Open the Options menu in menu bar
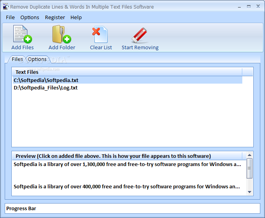The image size is (265, 218). coord(30,17)
